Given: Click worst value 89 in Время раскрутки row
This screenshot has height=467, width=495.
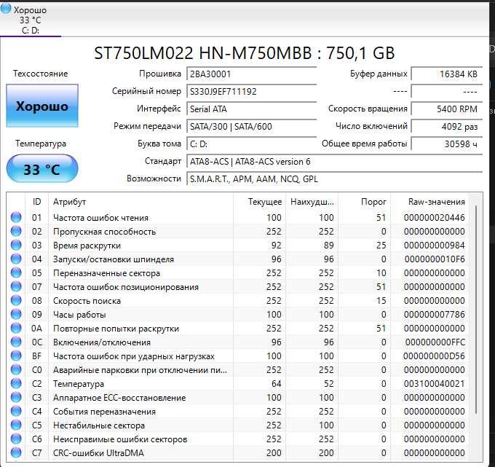Looking at the screenshot, I should (x=328, y=246).
